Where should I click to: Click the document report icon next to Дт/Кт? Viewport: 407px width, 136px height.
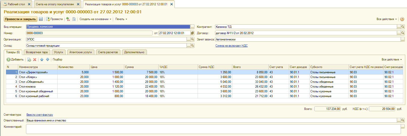click(74, 19)
